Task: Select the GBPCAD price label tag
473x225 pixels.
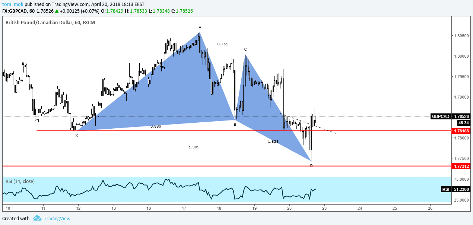Action: point(440,116)
